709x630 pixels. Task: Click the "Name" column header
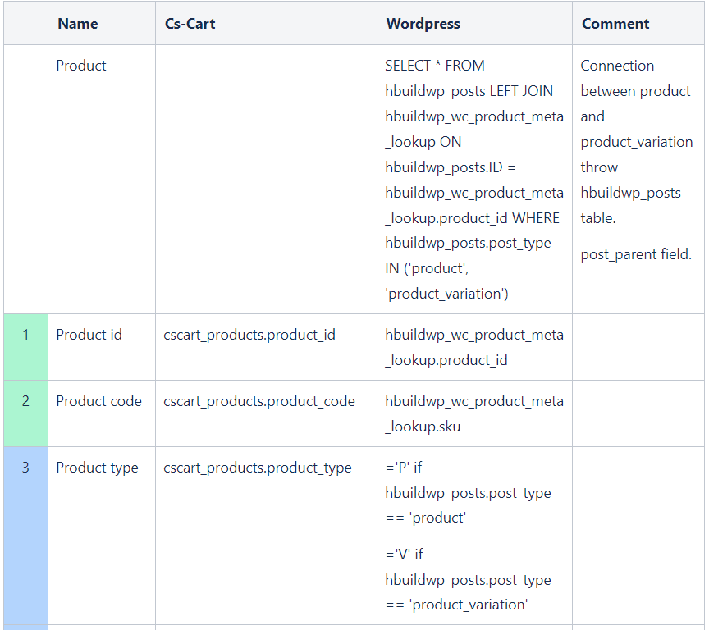coord(78,24)
